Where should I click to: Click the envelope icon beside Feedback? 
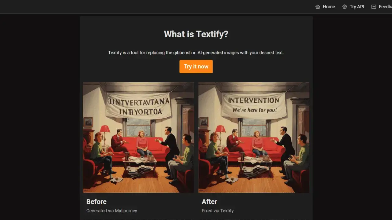coord(374,7)
